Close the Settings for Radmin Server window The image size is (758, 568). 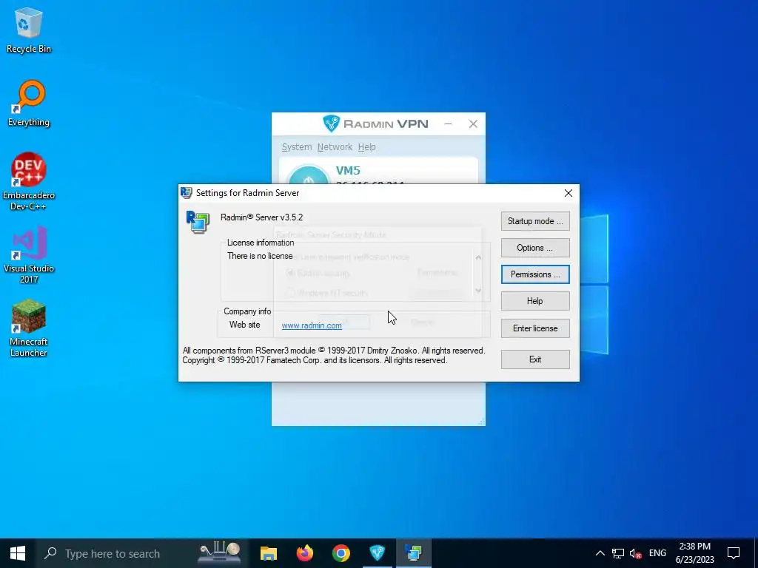(568, 193)
